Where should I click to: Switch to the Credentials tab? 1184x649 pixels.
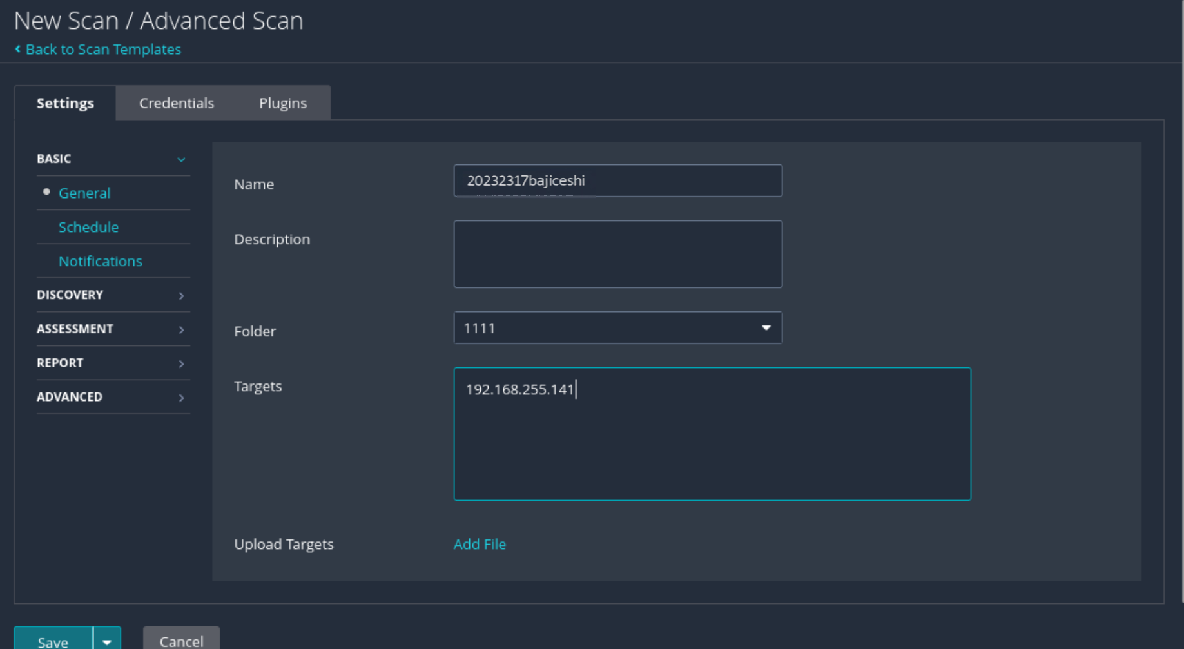[177, 103]
